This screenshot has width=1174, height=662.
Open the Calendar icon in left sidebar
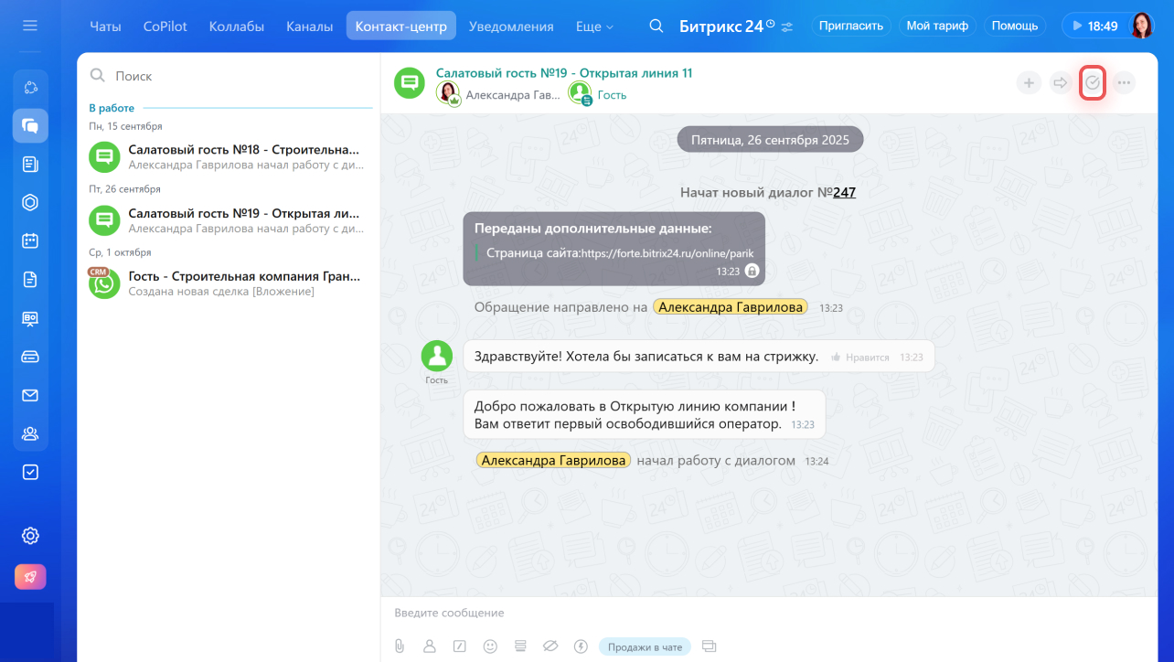click(30, 240)
